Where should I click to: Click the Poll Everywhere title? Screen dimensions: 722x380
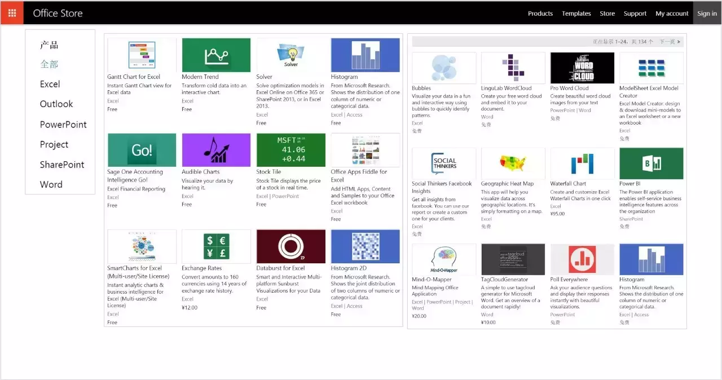click(x=569, y=280)
